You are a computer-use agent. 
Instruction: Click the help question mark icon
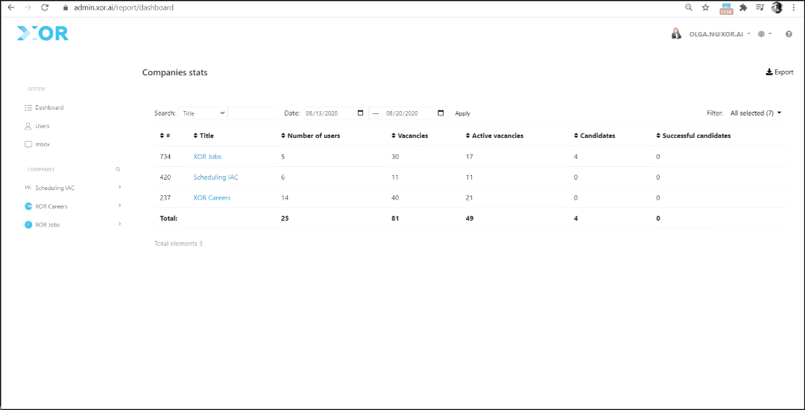tap(789, 34)
